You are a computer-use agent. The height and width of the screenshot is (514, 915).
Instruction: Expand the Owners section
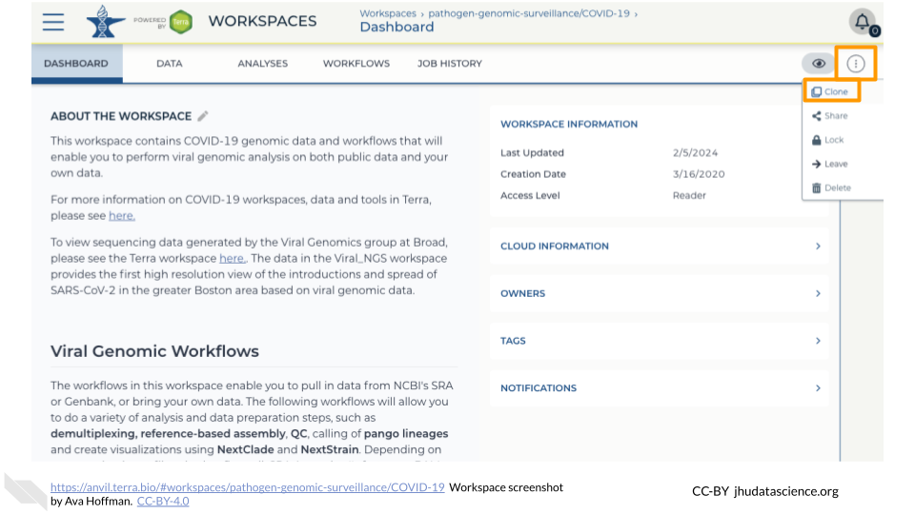(x=658, y=293)
